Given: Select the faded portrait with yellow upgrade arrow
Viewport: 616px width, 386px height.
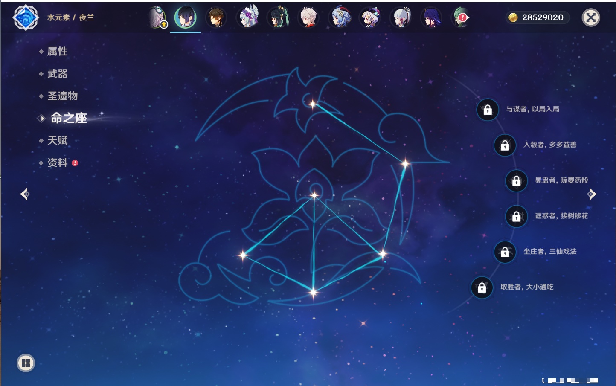Looking at the screenshot, I should [157, 17].
